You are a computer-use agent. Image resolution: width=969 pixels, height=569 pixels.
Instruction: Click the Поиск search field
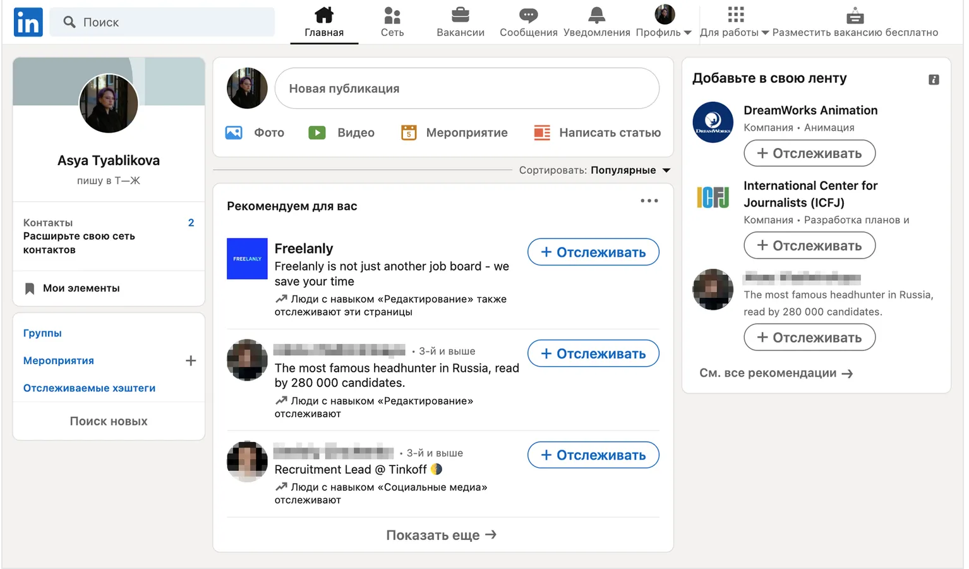click(162, 22)
